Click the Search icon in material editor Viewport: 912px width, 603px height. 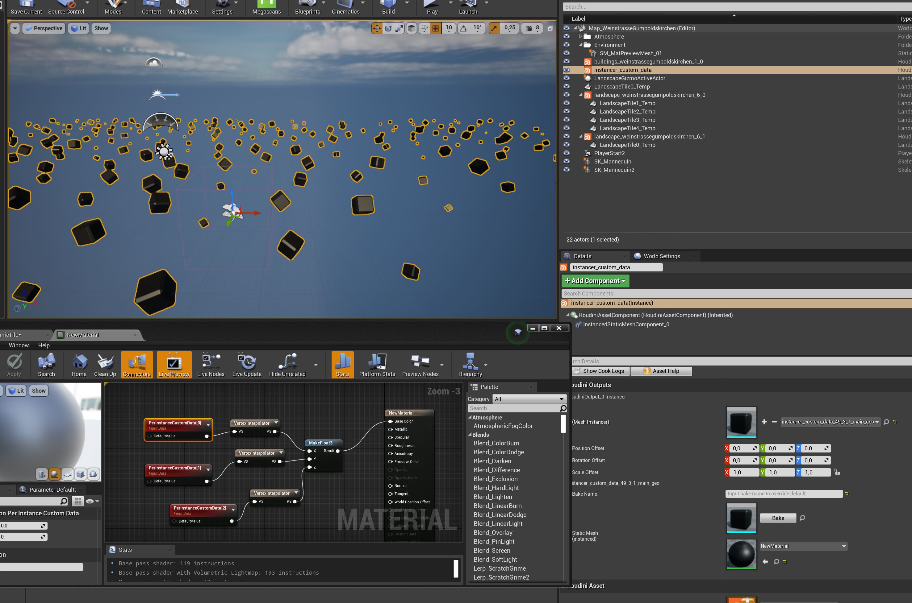(x=46, y=365)
